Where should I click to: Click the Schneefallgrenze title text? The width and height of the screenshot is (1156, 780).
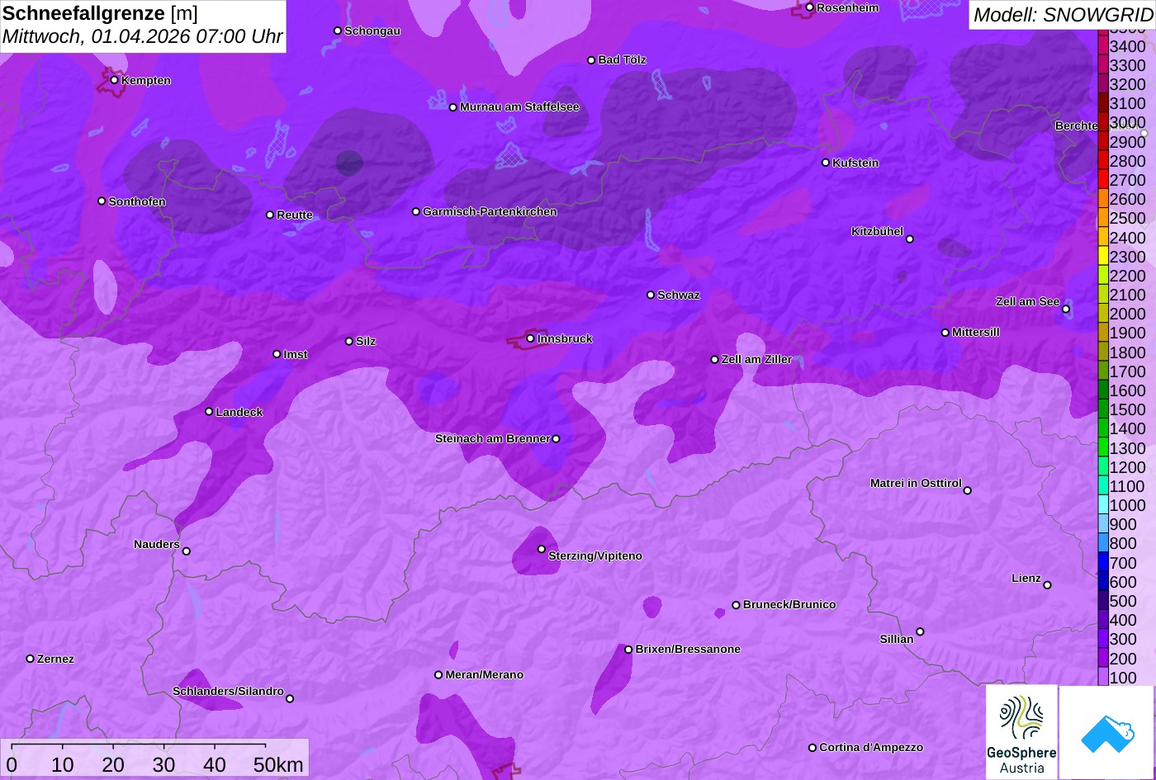(83, 13)
